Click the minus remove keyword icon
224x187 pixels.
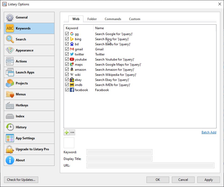click(x=72, y=132)
